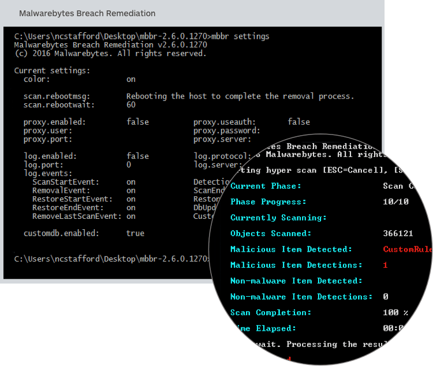This screenshot has height=366, width=433.
Task: Click 'Non-malware Item Detections:' label
Action: [301, 297]
